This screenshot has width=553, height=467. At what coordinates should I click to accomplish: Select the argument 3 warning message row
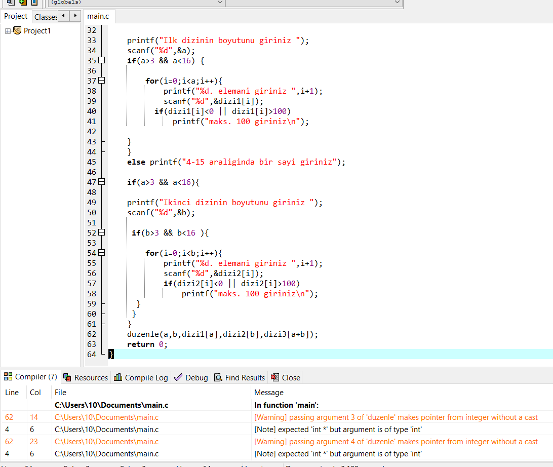click(x=276, y=417)
